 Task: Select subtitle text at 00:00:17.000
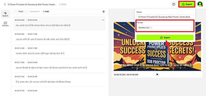click(51, 68)
